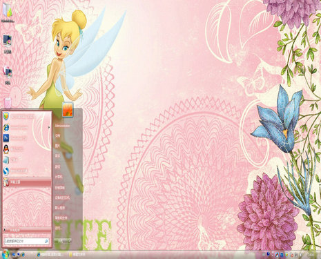Open 计算机 in the Start menu right column
321x259 pixels.
tap(58, 177)
